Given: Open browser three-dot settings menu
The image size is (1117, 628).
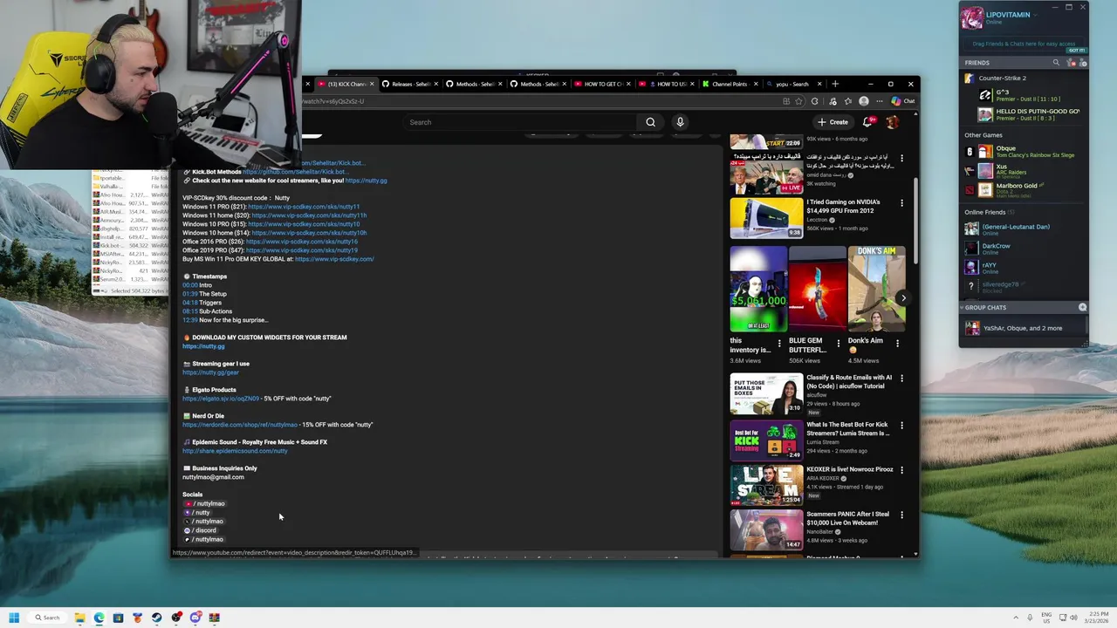Looking at the screenshot, I should [x=879, y=101].
